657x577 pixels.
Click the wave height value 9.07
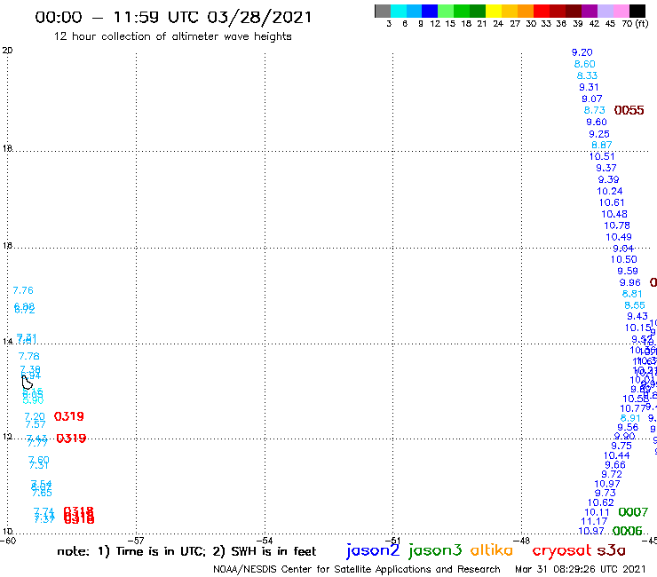(591, 99)
